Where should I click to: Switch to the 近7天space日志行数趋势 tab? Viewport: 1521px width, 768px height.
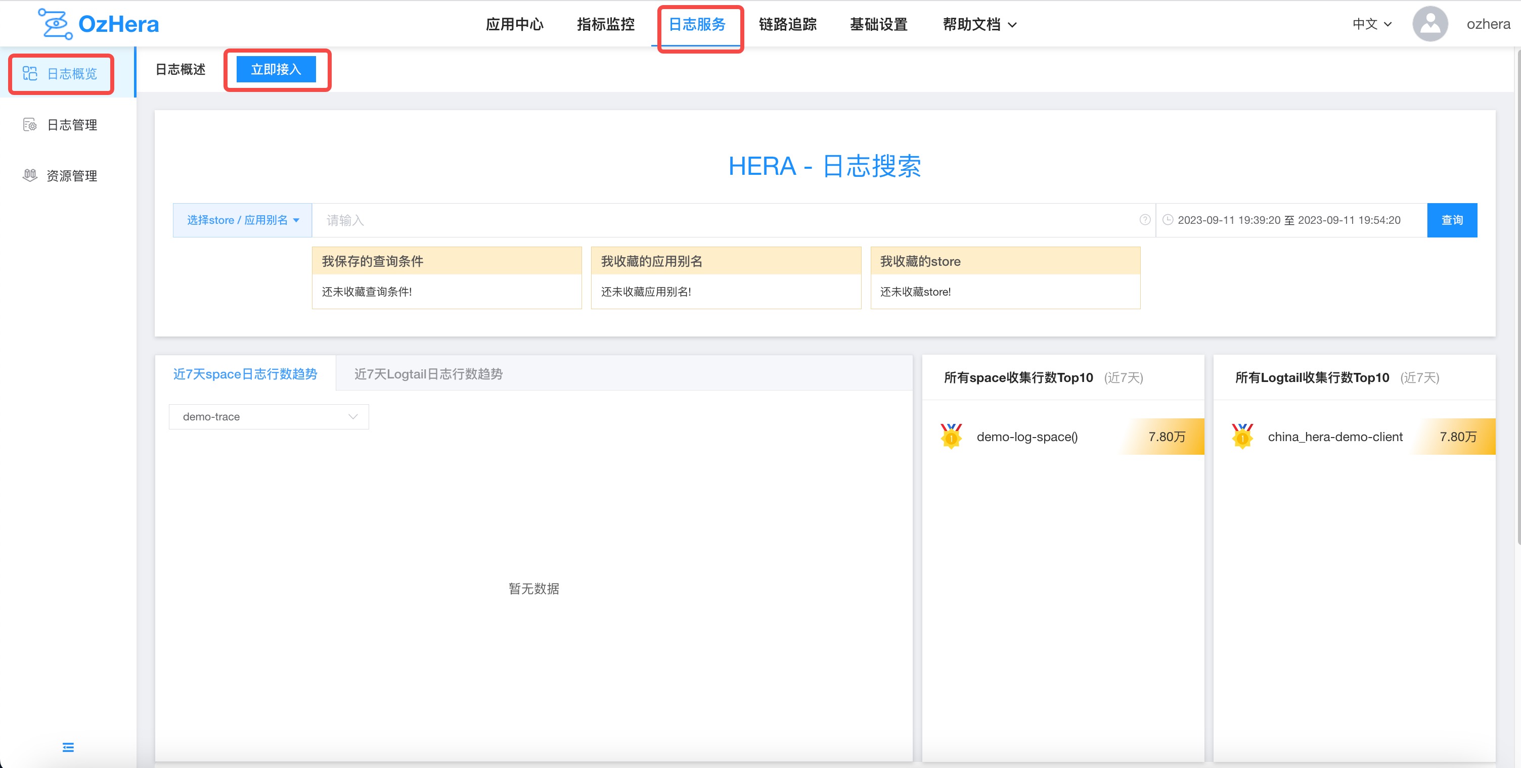pyautogui.click(x=245, y=374)
